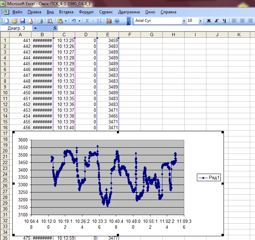This screenshot has height=240, width=255.
Task: Expand the Arial Cyr font dropdown
Action: (184, 21)
